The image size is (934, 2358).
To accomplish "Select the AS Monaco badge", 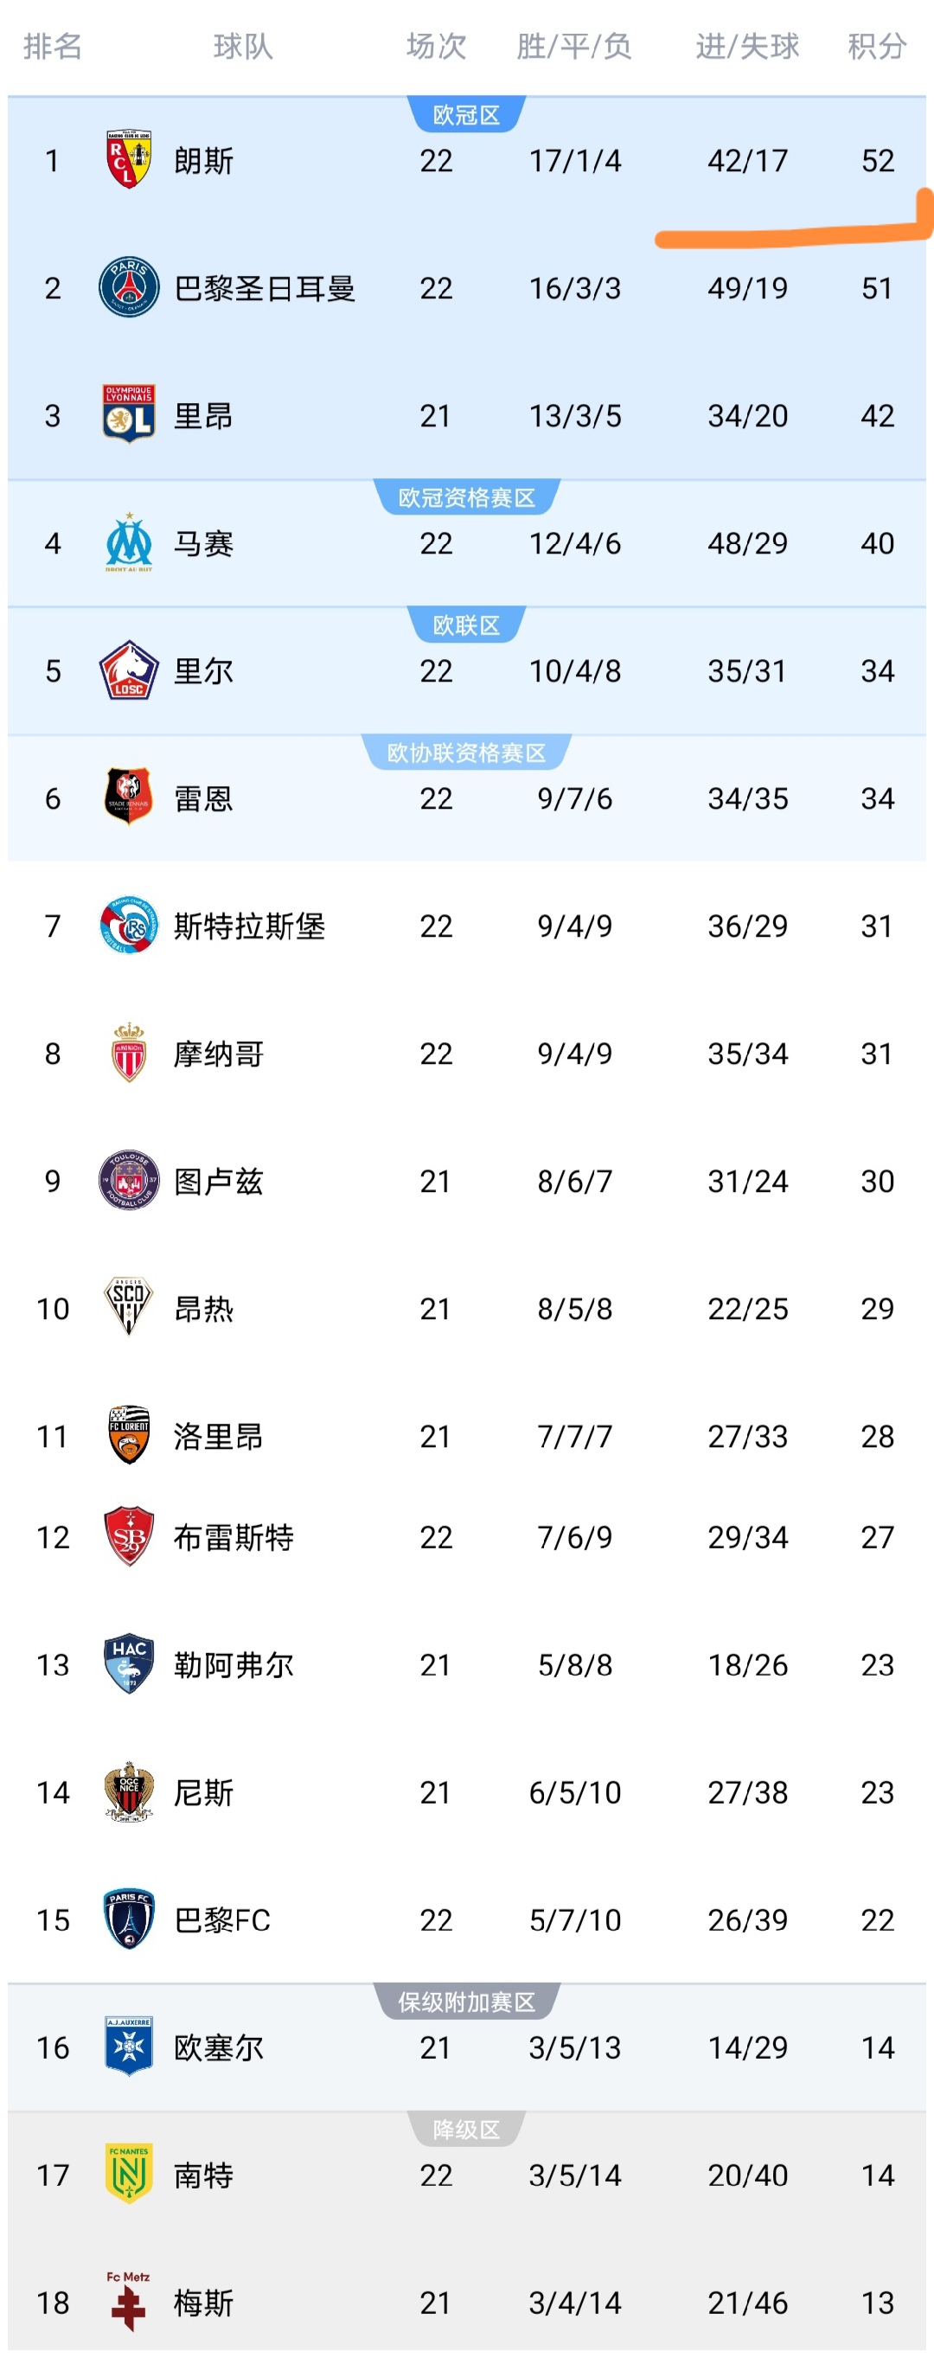I will click(x=129, y=1053).
